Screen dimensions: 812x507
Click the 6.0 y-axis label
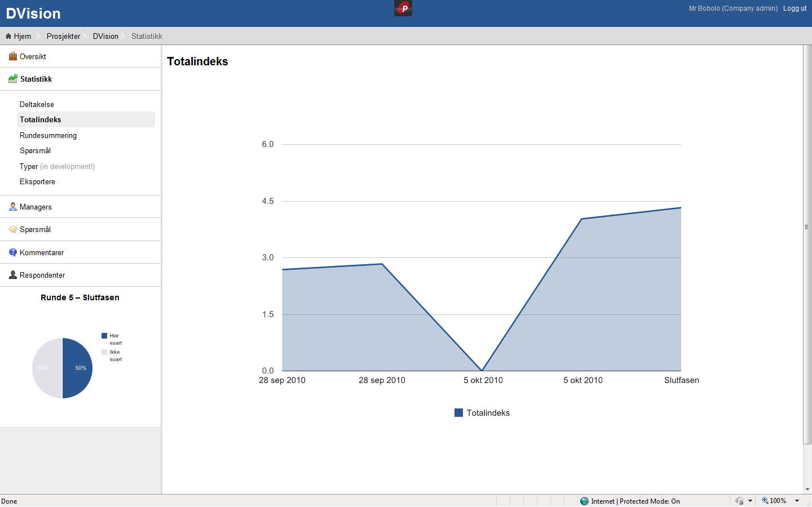268,144
